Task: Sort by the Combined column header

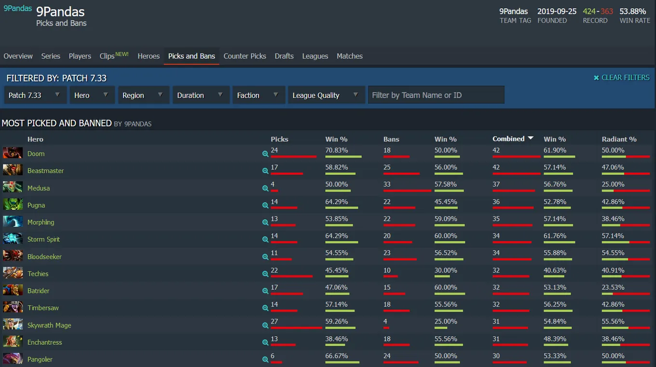Action: click(513, 138)
